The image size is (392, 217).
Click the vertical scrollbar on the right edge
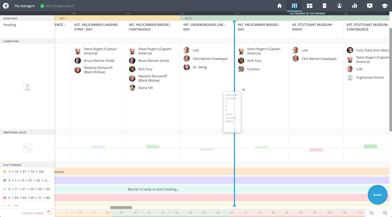pyautogui.click(x=391, y=79)
